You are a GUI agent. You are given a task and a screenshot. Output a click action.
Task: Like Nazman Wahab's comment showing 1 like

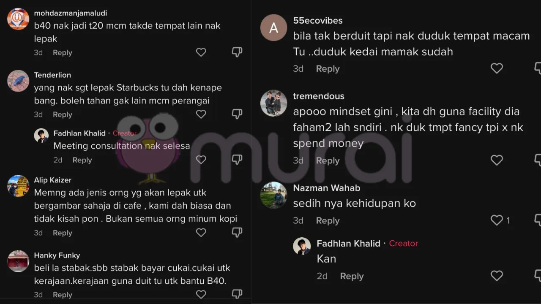tap(497, 220)
